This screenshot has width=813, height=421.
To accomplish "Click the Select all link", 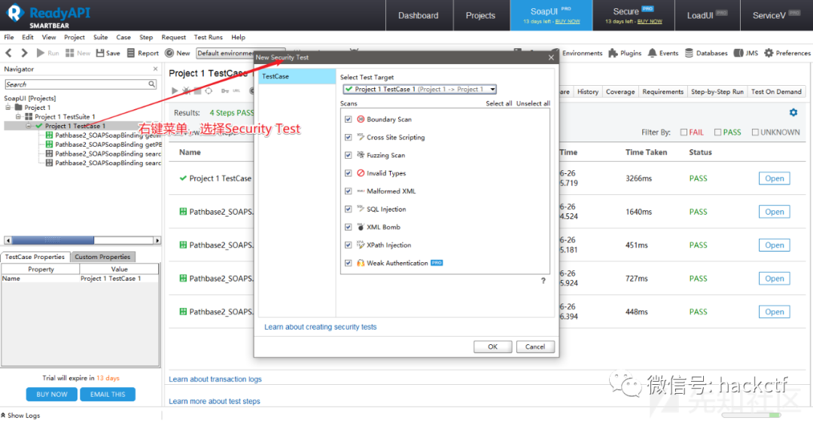I will coord(499,104).
